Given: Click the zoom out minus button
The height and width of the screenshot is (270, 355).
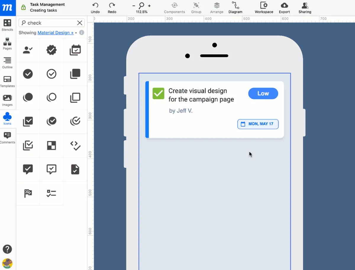Looking at the screenshot, I should [x=134, y=6].
